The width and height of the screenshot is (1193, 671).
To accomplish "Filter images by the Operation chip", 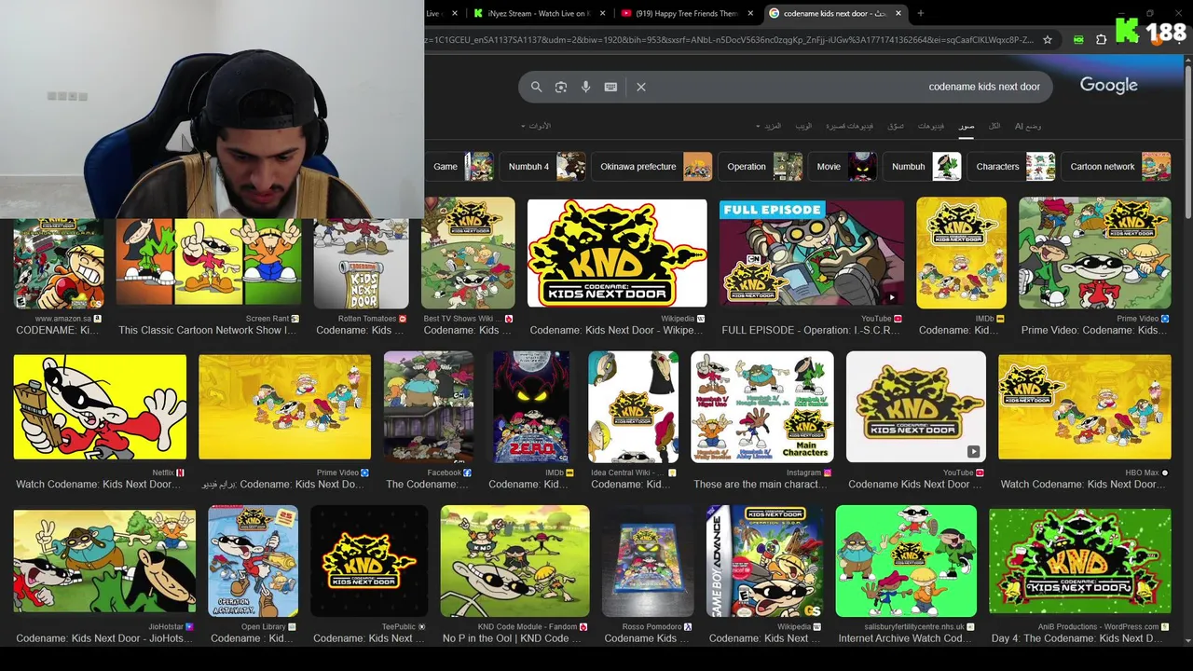I will pos(761,167).
